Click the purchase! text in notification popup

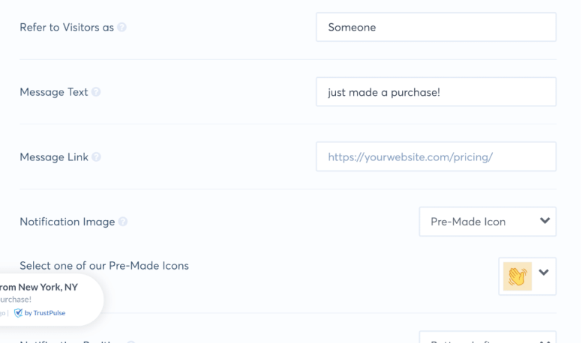15,300
